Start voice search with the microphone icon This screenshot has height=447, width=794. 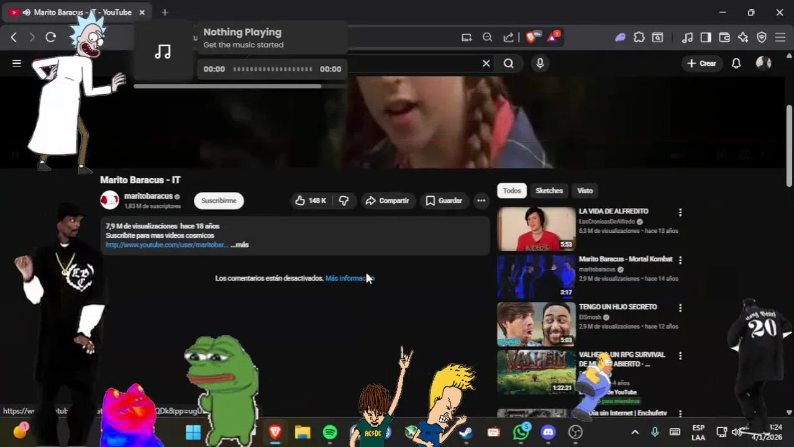pos(540,63)
